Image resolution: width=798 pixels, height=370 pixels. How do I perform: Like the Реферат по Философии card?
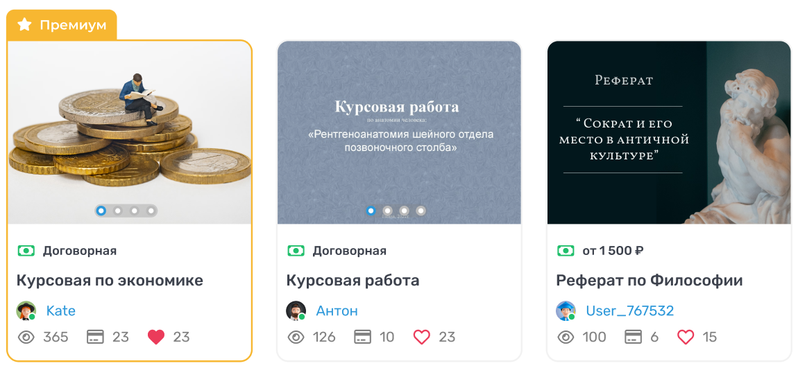[686, 337]
